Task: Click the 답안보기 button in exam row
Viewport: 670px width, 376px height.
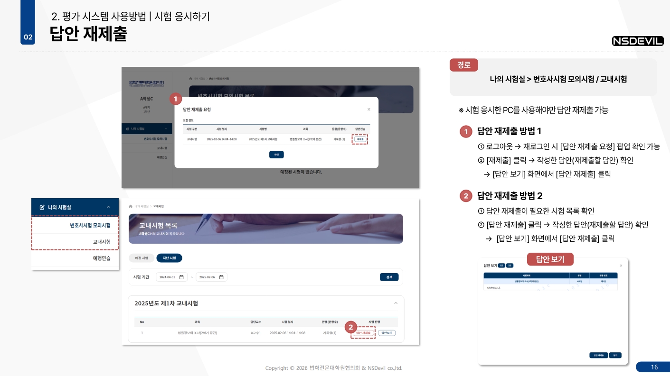Action: tap(387, 333)
